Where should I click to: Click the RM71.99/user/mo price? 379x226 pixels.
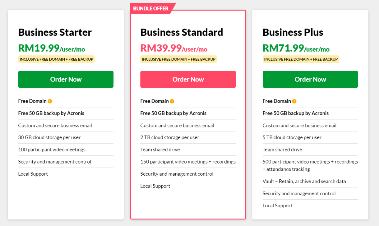point(296,48)
